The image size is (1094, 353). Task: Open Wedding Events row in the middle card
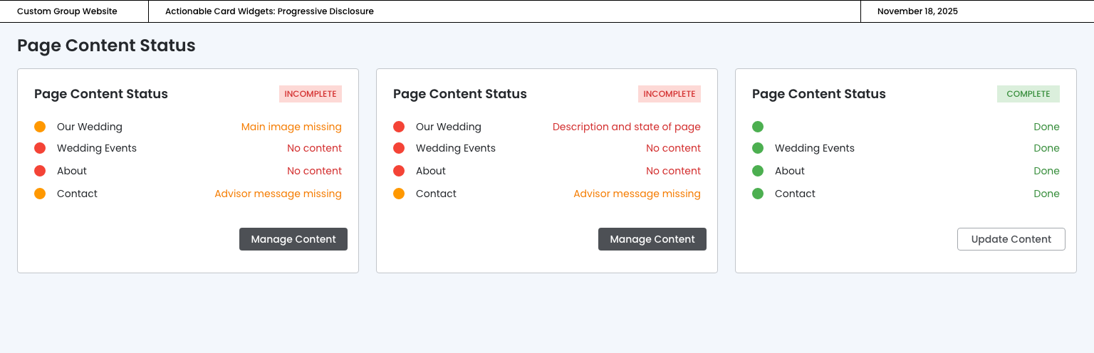coord(456,148)
